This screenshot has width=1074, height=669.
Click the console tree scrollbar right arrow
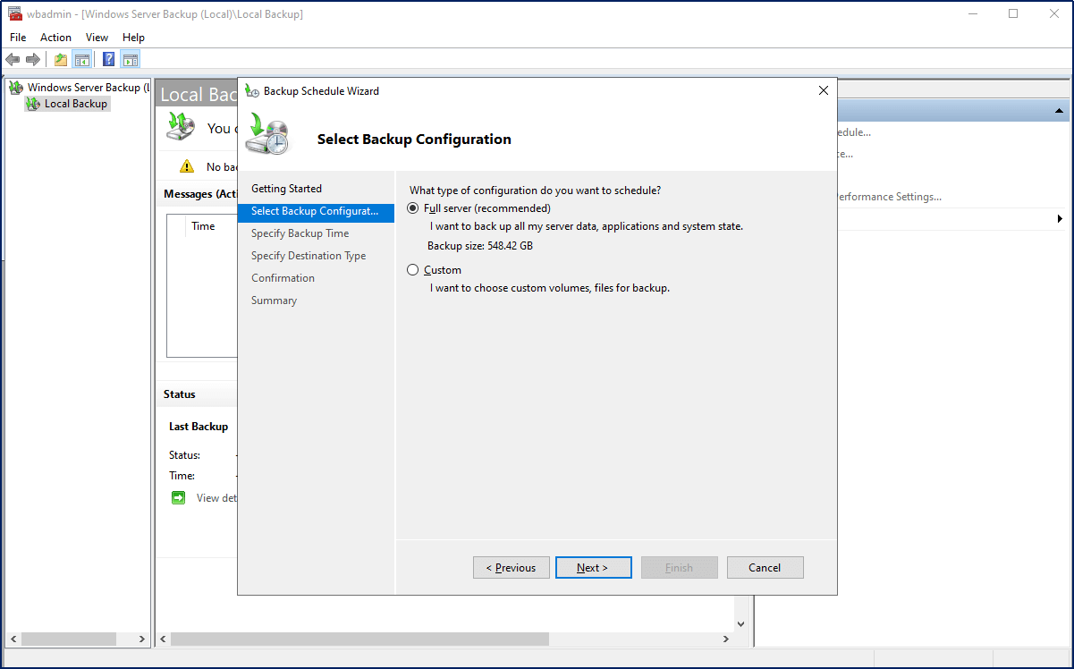tap(142, 639)
